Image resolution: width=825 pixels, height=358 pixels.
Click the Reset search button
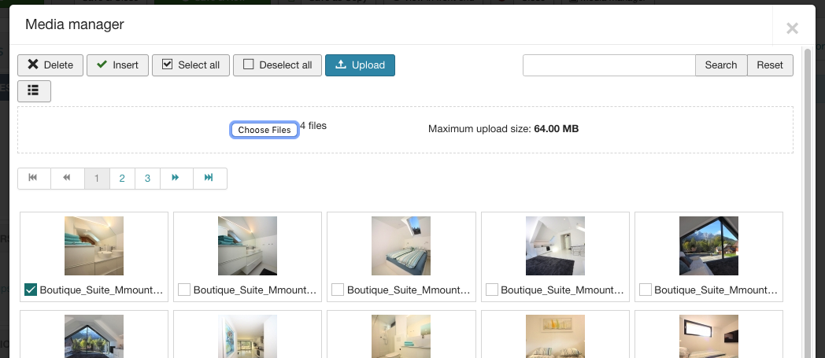pos(769,65)
